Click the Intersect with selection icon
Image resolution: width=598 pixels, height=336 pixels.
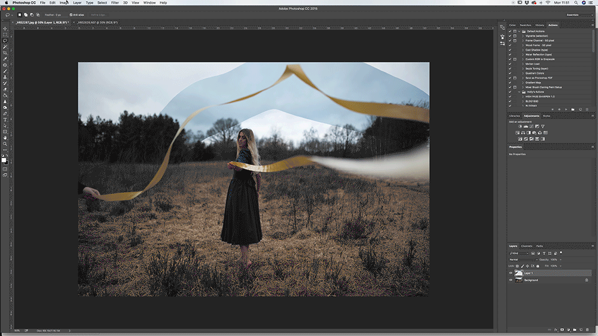(38, 15)
